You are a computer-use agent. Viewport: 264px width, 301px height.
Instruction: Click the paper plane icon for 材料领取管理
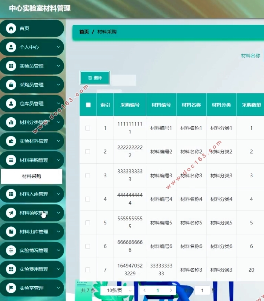[11, 213]
